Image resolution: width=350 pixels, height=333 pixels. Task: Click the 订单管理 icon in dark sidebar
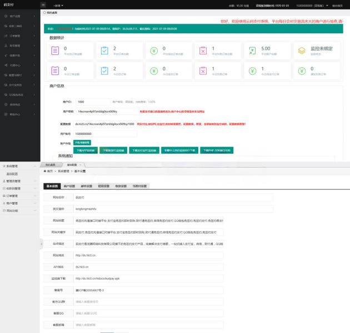[x=5, y=35]
